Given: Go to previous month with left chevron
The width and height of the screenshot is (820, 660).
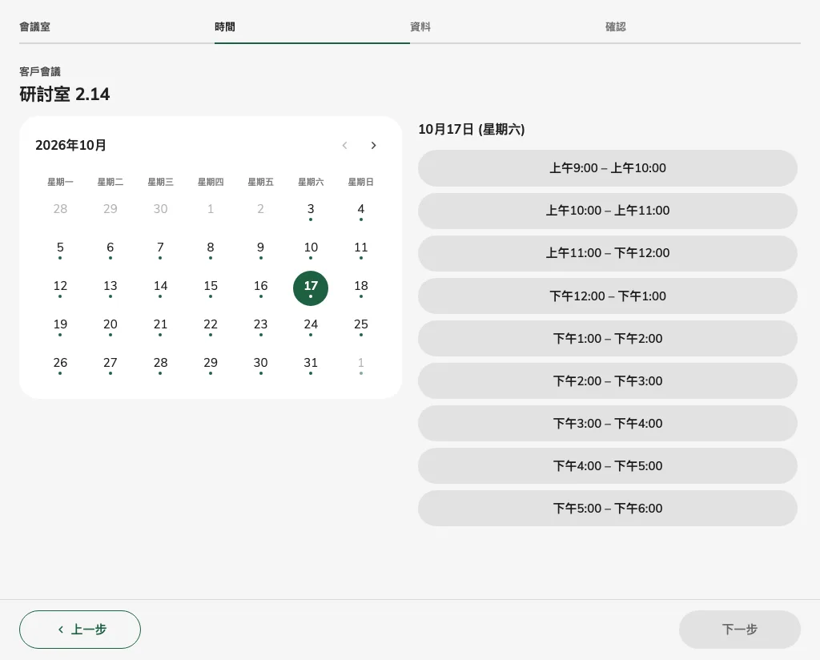Looking at the screenshot, I should pos(344,146).
